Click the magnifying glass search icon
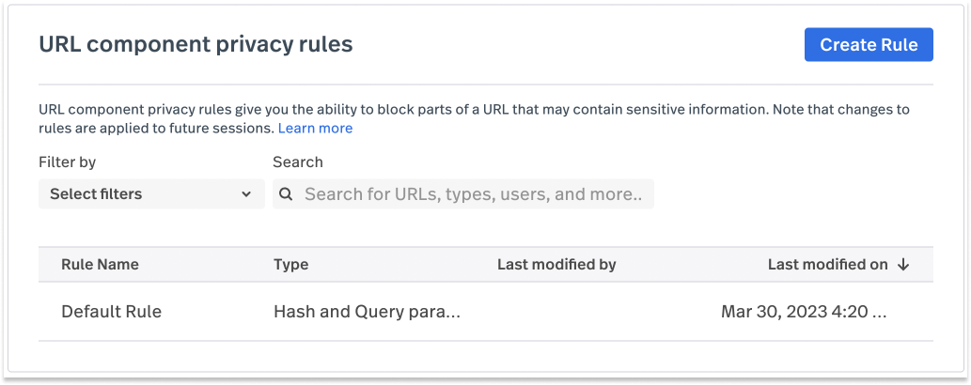The height and width of the screenshot is (385, 971). click(286, 193)
